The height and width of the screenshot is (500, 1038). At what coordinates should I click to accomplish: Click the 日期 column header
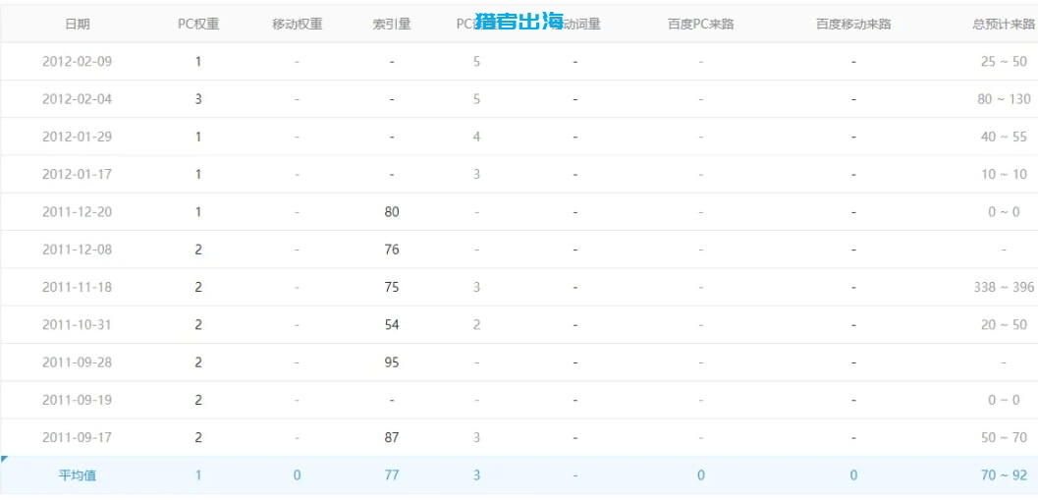click(78, 24)
